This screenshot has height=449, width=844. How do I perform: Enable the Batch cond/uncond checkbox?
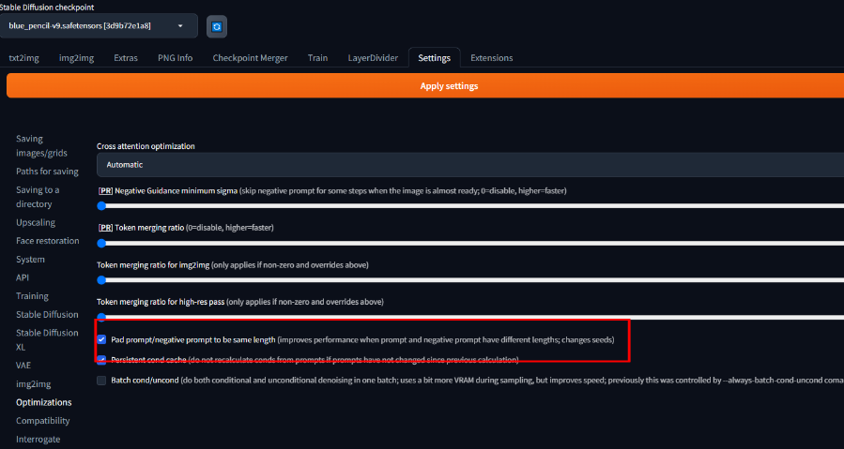(102, 380)
